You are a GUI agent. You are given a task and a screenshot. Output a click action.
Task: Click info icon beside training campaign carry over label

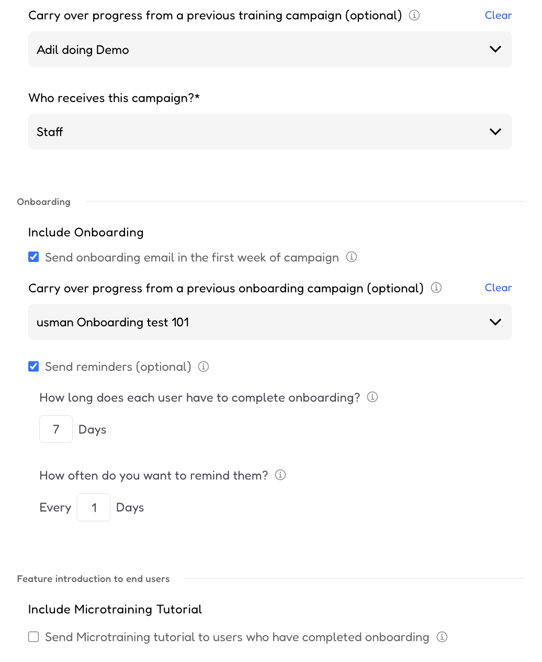click(x=414, y=15)
